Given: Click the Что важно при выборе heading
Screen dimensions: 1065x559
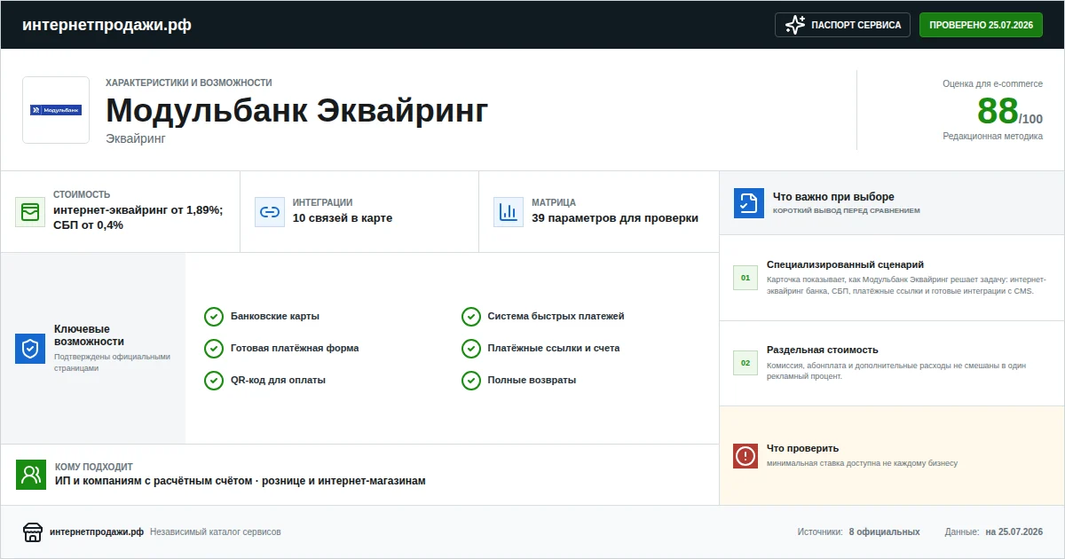Looking at the screenshot, I should [x=833, y=197].
